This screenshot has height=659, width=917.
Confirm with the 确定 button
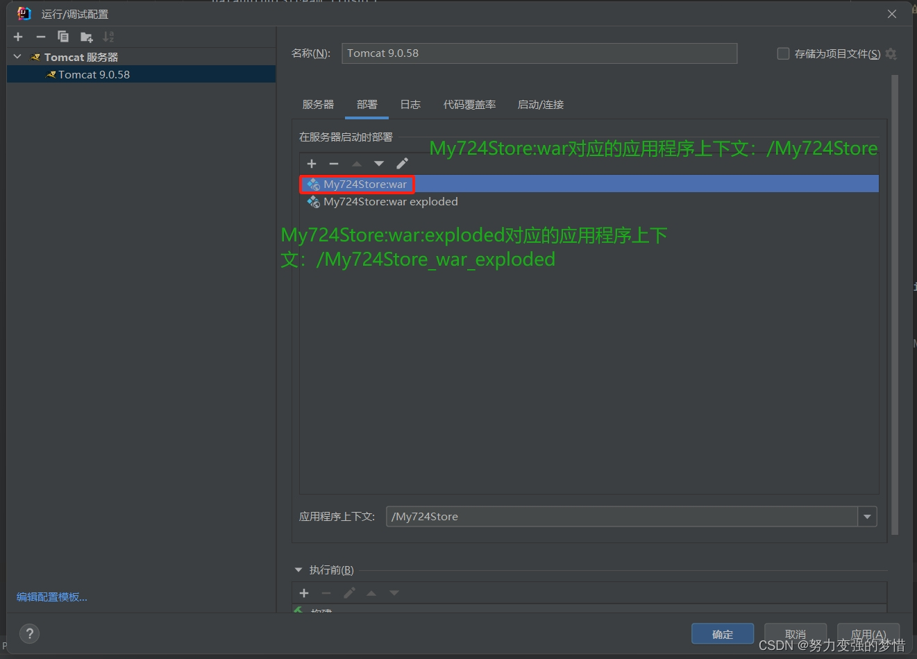point(723,634)
